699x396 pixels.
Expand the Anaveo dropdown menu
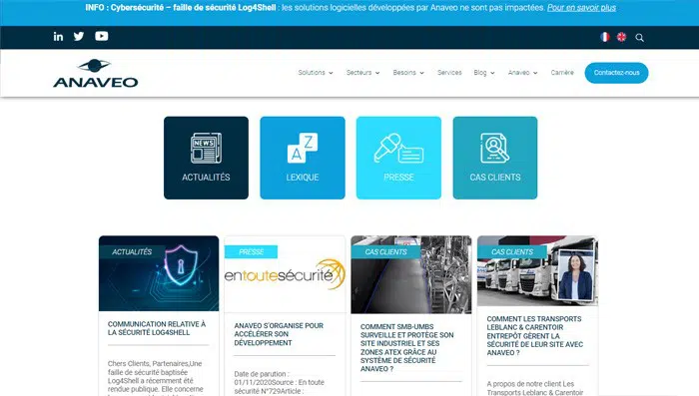(522, 73)
